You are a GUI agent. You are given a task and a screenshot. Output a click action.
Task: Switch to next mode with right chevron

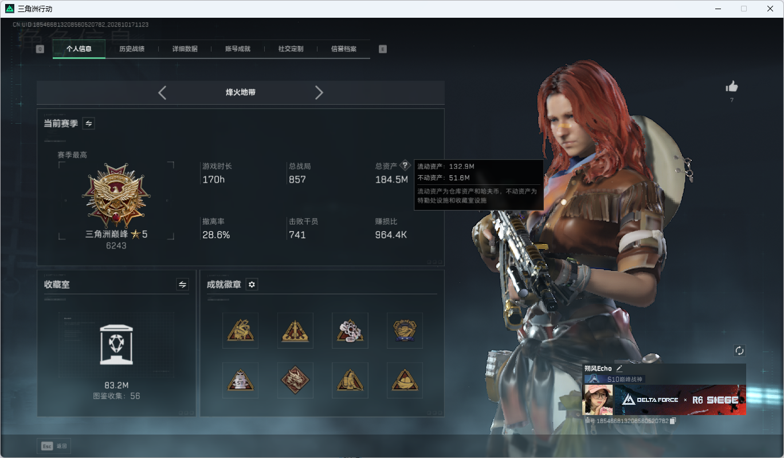coord(319,93)
